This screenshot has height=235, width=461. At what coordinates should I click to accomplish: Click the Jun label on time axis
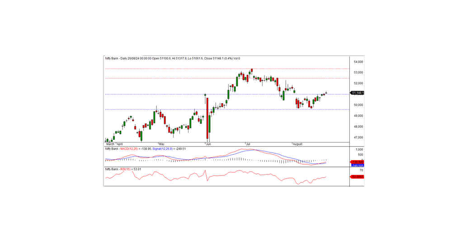tap(208, 144)
